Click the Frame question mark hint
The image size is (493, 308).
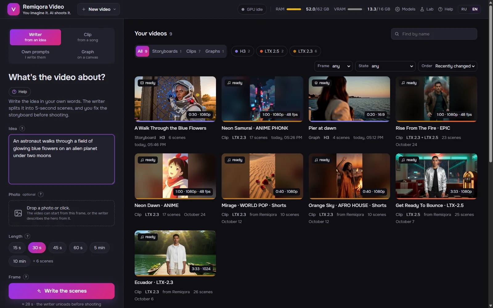[26, 277]
